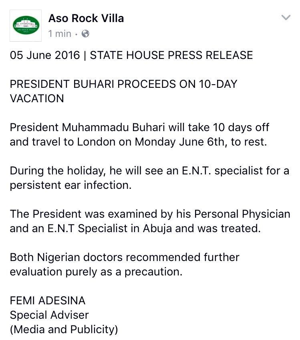Expand the post options chevron
The width and height of the screenshot is (300, 340).
(x=286, y=17)
